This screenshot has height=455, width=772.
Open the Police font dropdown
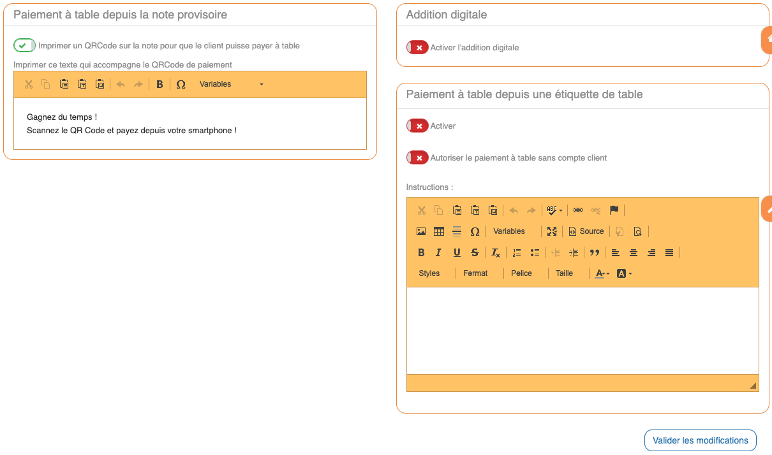[x=521, y=273]
